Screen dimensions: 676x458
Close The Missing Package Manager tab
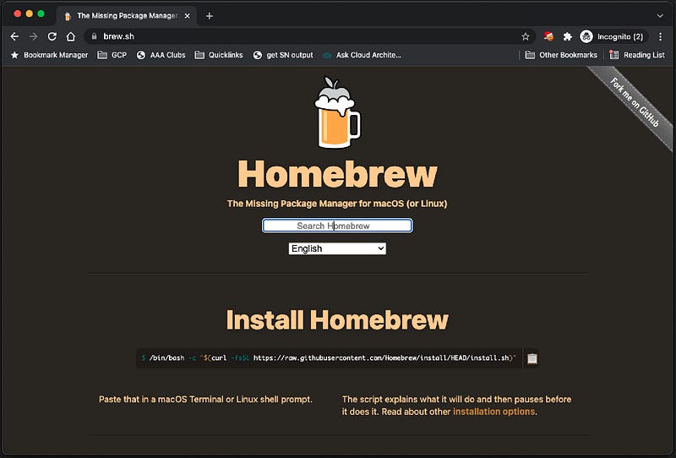(x=187, y=16)
